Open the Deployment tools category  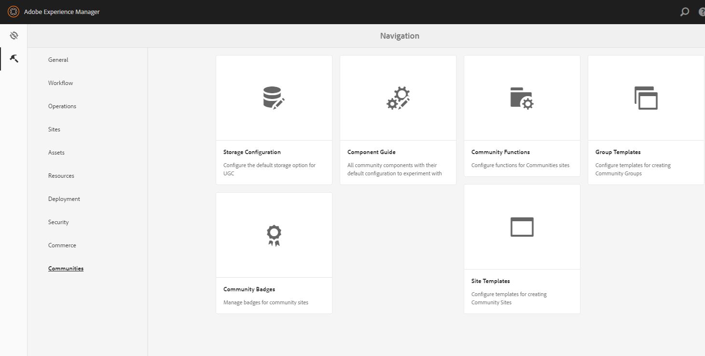click(64, 199)
